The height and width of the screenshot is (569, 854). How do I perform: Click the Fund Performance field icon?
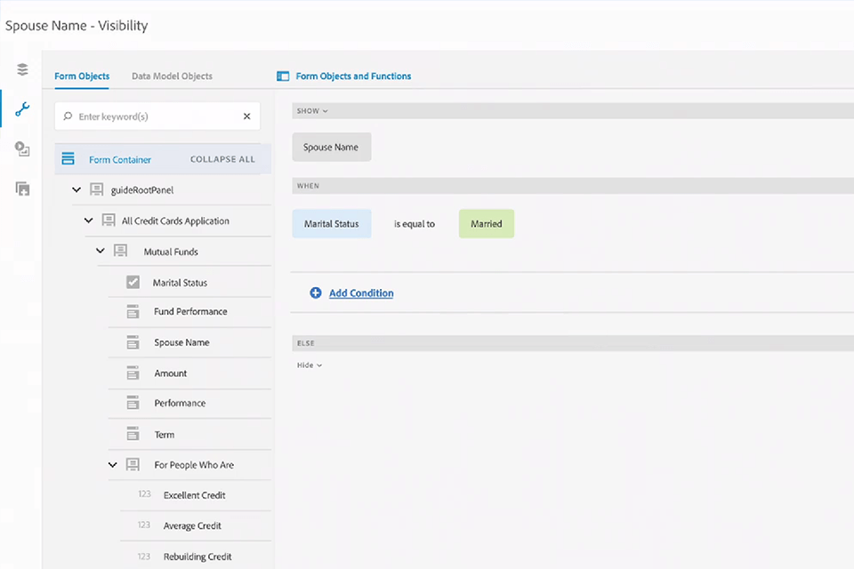[x=133, y=311]
